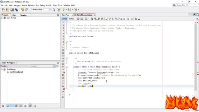Click the Debug Project icon

pos(69,10)
